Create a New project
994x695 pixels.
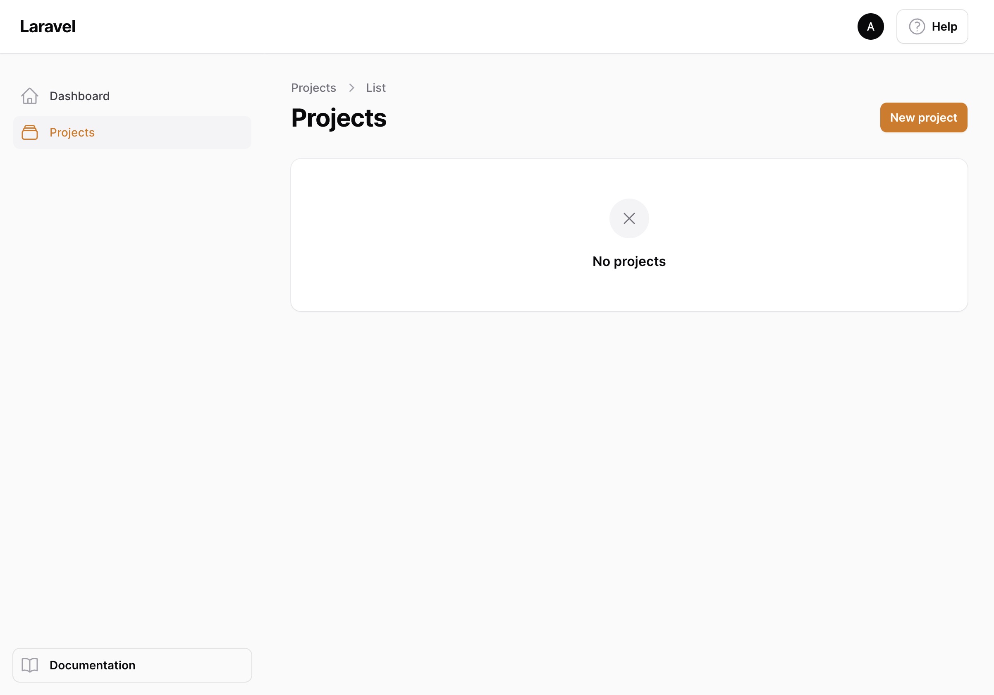(x=923, y=117)
